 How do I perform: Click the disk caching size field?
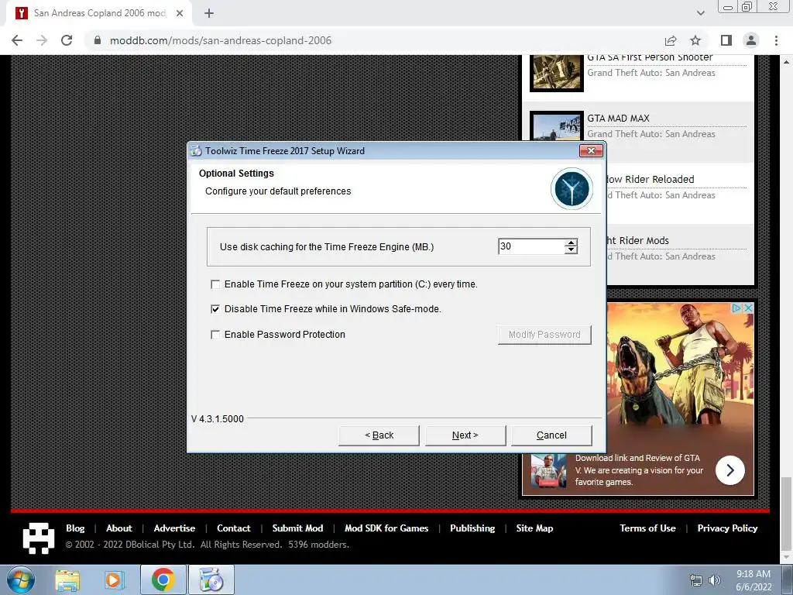(531, 246)
